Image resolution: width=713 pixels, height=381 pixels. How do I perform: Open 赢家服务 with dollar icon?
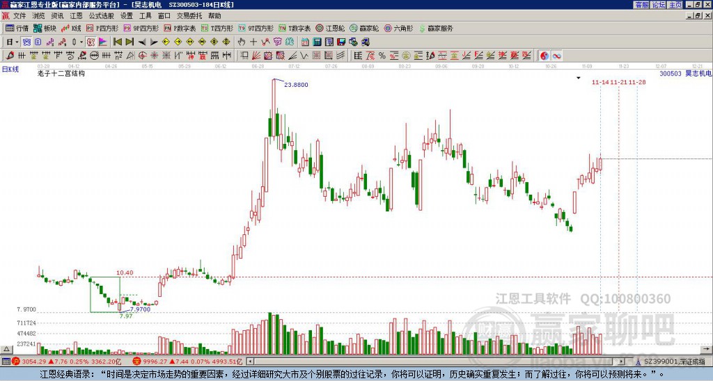pos(436,28)
